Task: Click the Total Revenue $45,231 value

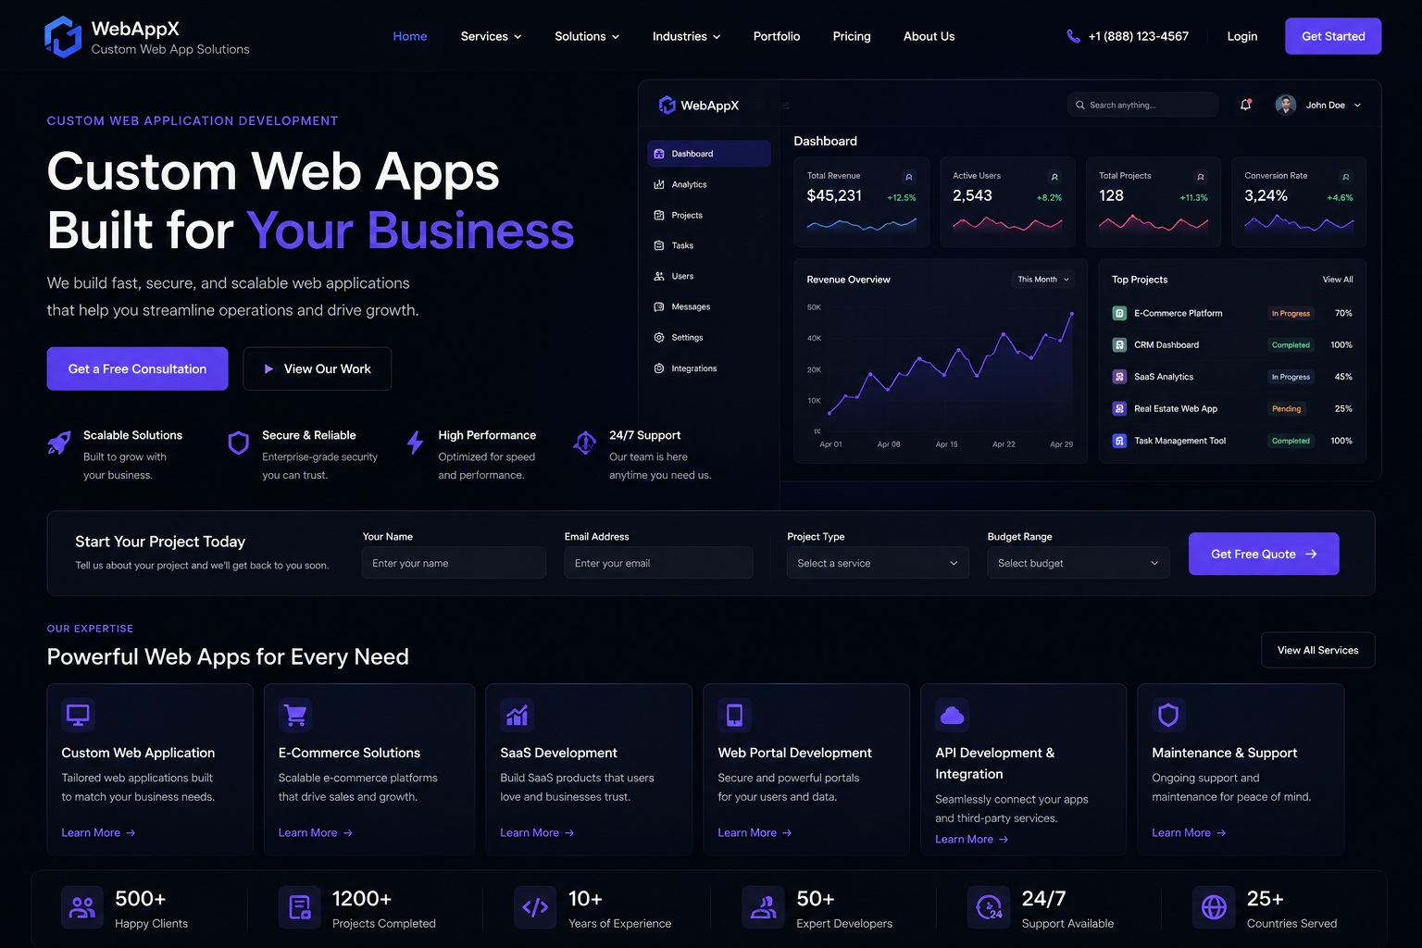Action: [x=834, y=195]
